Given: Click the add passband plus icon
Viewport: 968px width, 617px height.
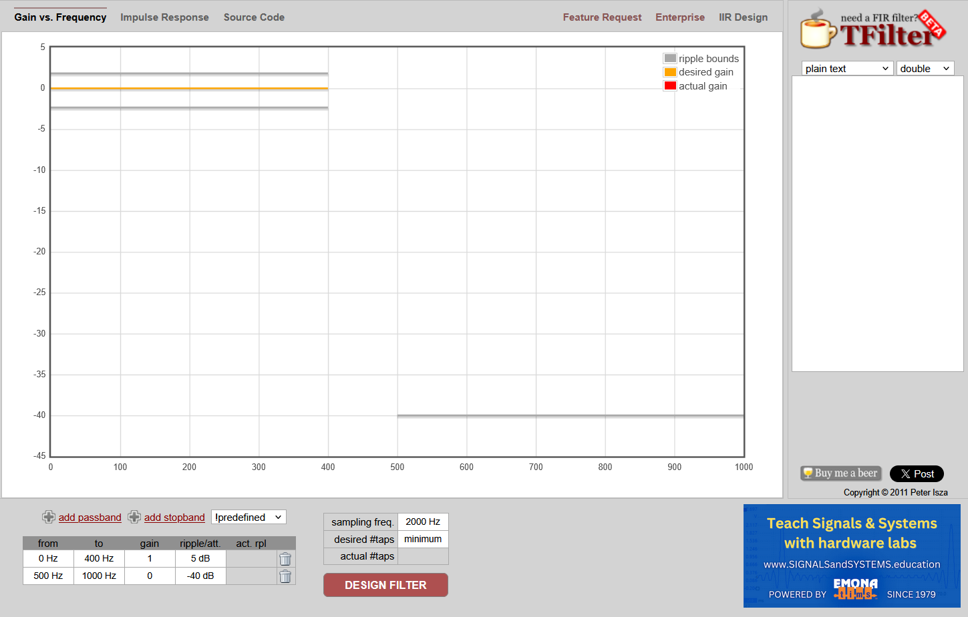Looking at the screenshot, I should pyautogui.click(x=49, y=517).
